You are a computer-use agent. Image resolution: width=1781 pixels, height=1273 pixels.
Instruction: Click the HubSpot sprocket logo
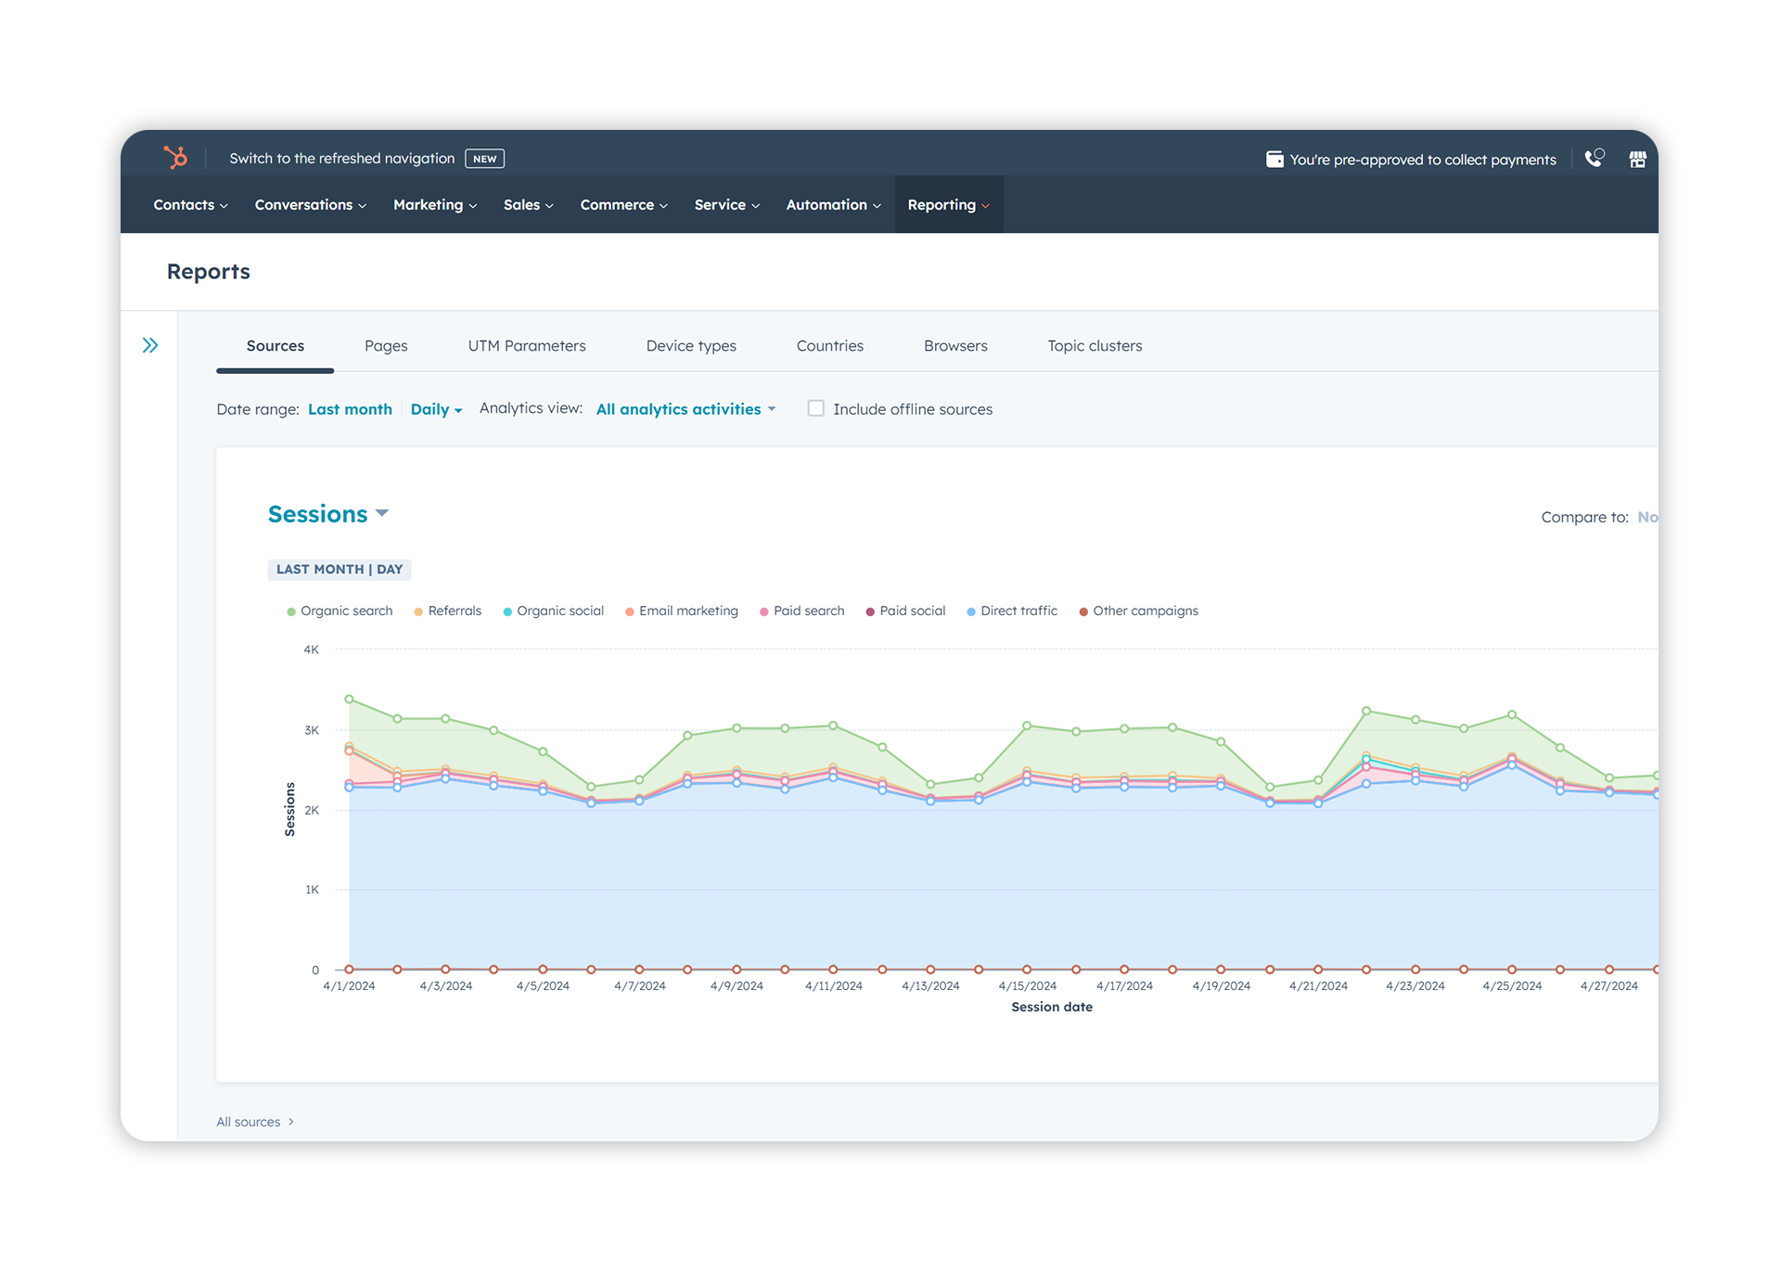176,158
